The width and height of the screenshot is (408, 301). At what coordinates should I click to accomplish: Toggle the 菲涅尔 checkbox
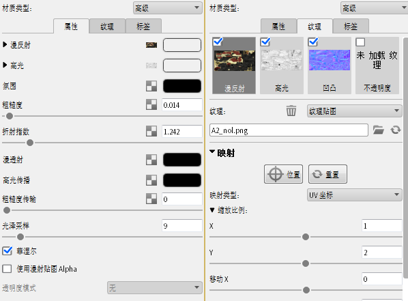(8, 250)
